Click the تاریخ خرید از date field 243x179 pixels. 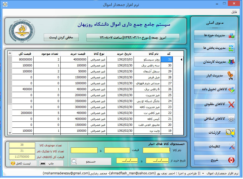(157, 161)
